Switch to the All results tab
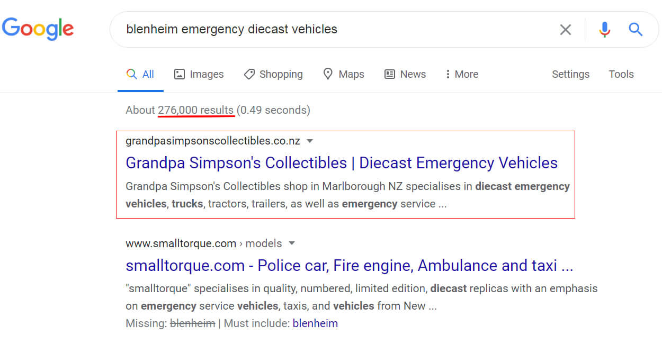 tap(140, 74)
